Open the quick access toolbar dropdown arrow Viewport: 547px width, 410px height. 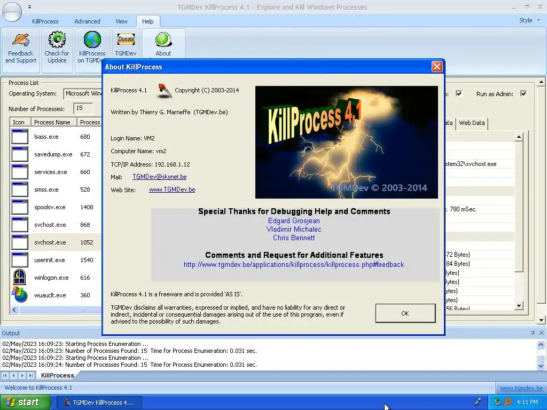pyautogui.click(x=30, y=6)
